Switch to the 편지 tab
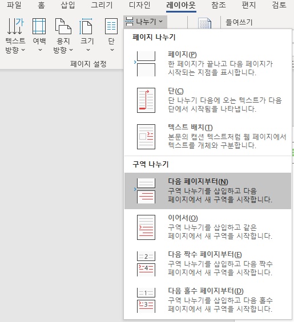 coord(249,5)
